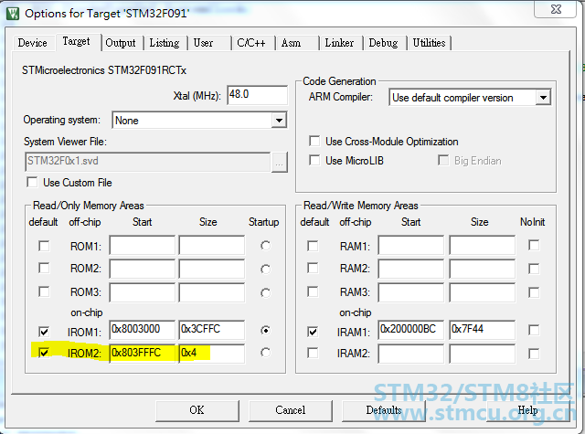Select ROM1 as Startup
This screenshot has width=585, height=434.
pos(265,246)
